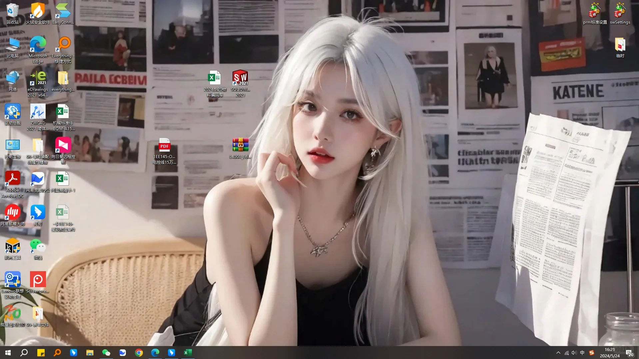Open the 1EE145 电控线 PDF file

[x=164, y=151]
